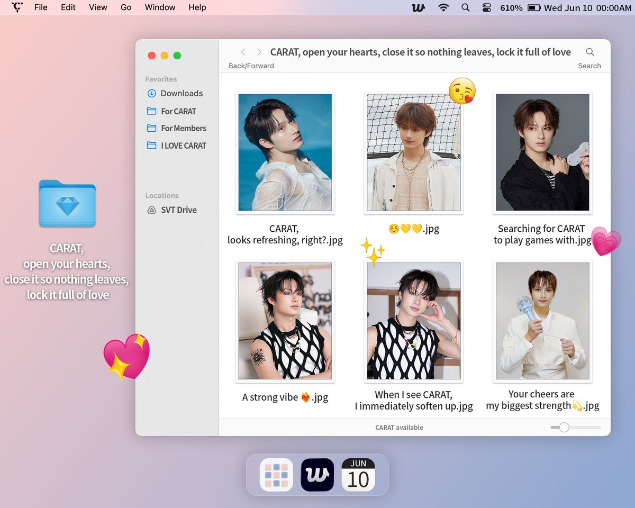635x508 pixels.
Task: Click the folder icon beside I LOVE CARAT
Action: click(x=151, y=146)
